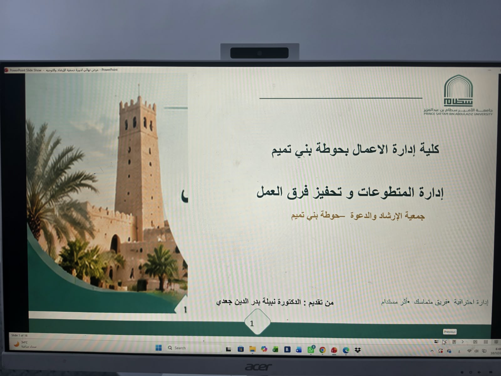Click energy saver leaf tray icon
This screenshot has width=501, height=376.
[484, 351]
